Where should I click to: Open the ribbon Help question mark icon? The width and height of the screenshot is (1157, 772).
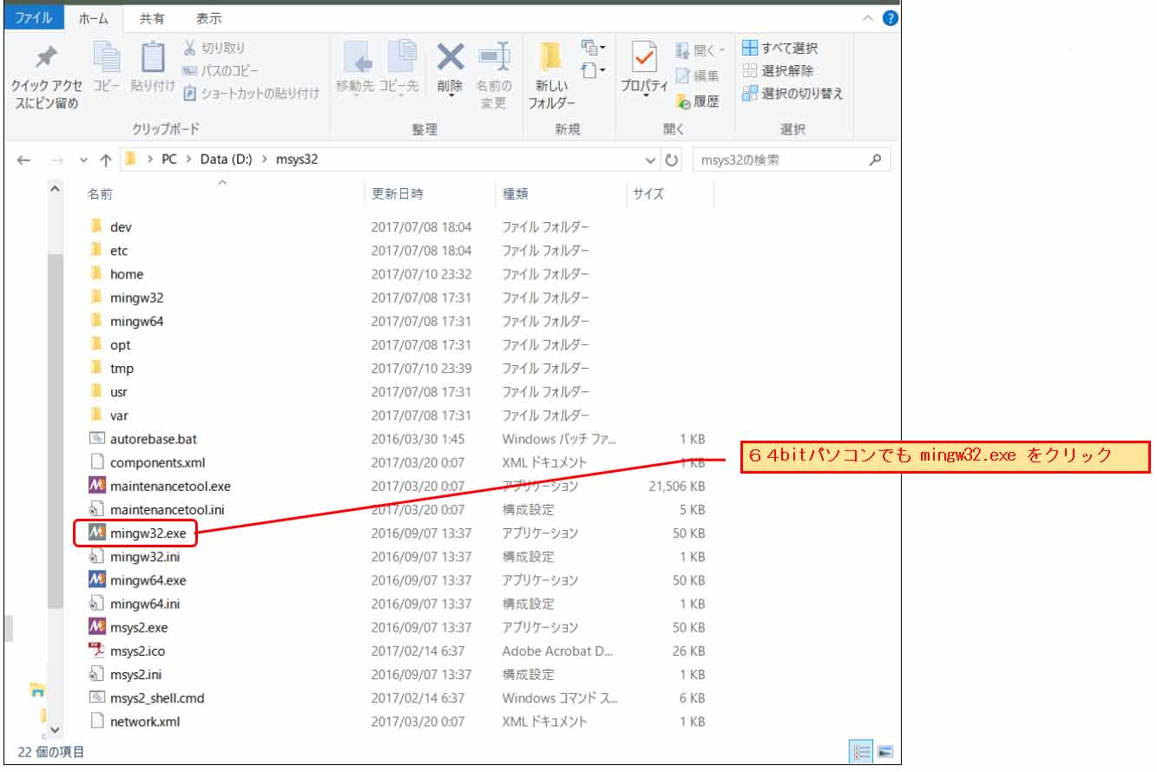pos(890,17)
